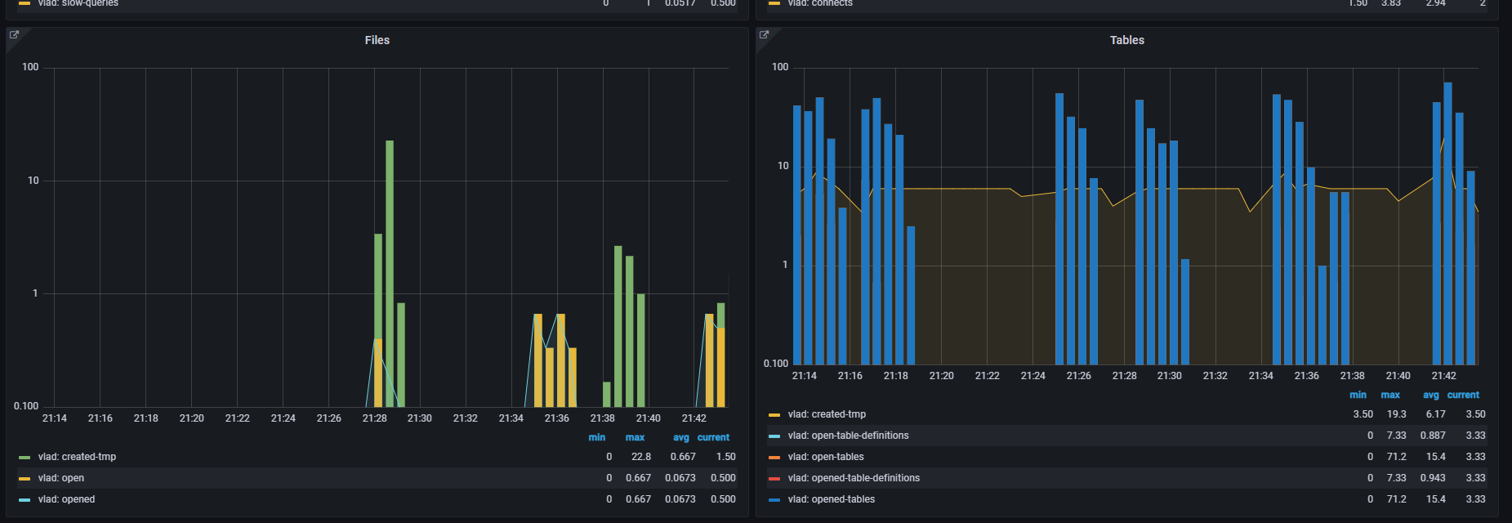Image resolution: width=1512 pixels, height=523 pixels.
Task: Click 19.3 max value for Tables created-tmp
Action: tap(1397, 414)
